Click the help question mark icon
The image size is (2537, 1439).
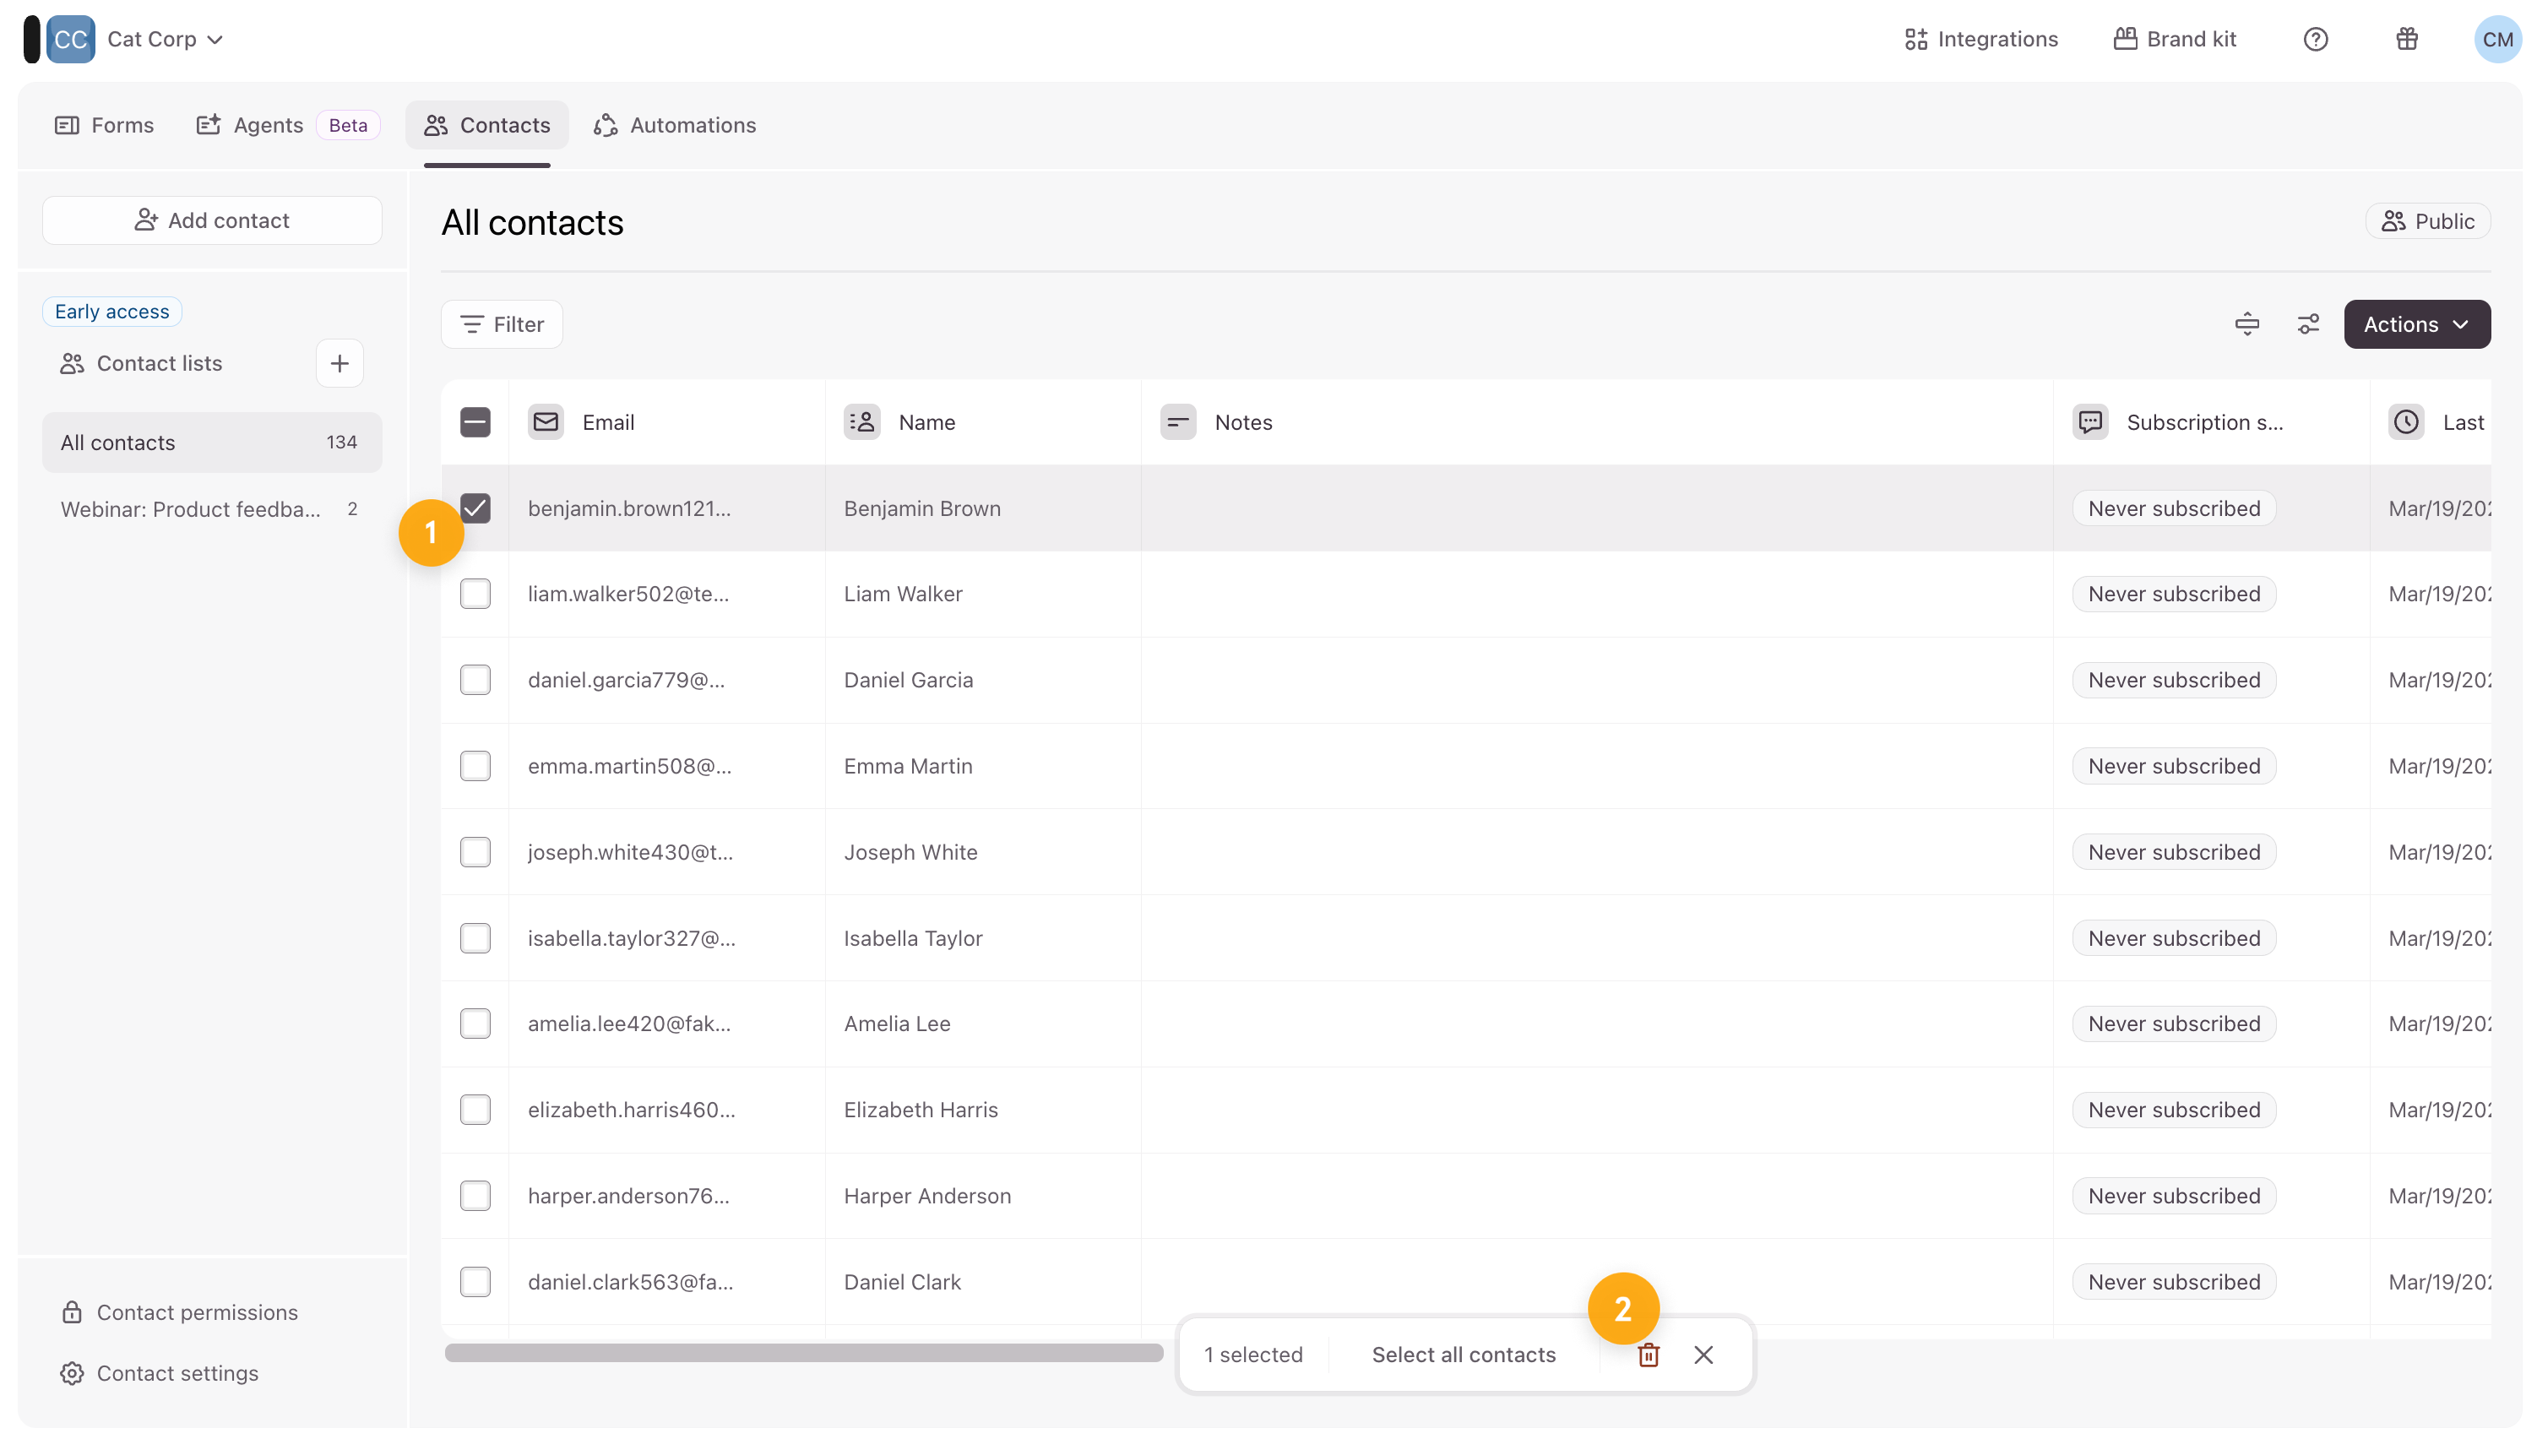2315,40
